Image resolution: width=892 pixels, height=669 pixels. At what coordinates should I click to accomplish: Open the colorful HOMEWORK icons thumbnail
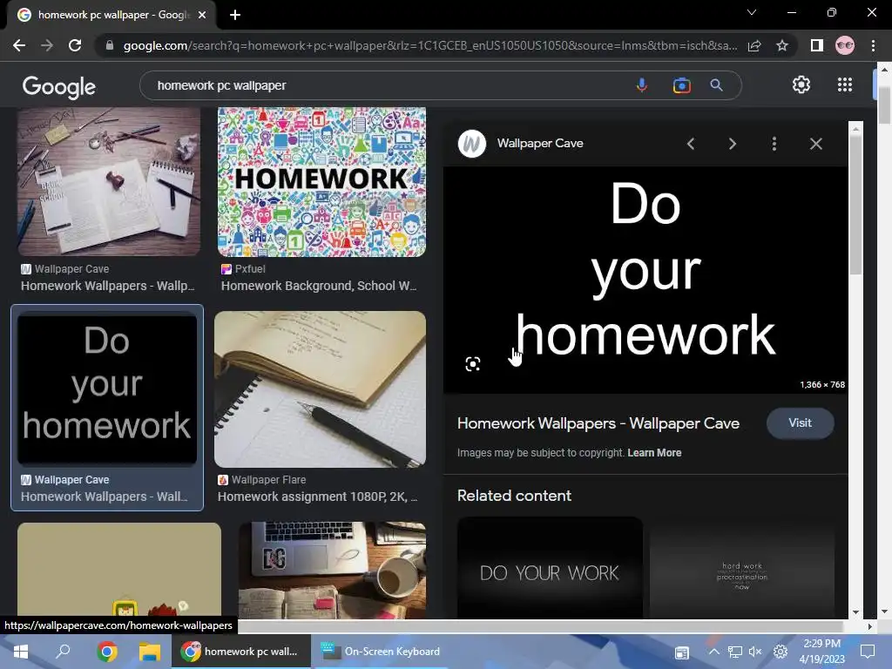click(x=321, y=181)
